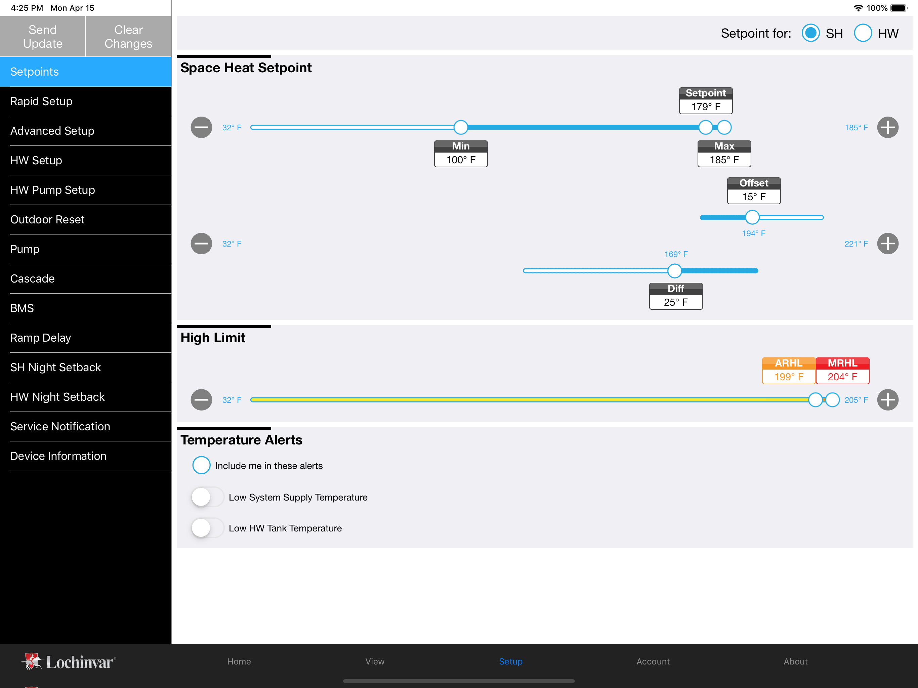
Task: Tap the Diff slider handle
Action: tap(675, 270)
